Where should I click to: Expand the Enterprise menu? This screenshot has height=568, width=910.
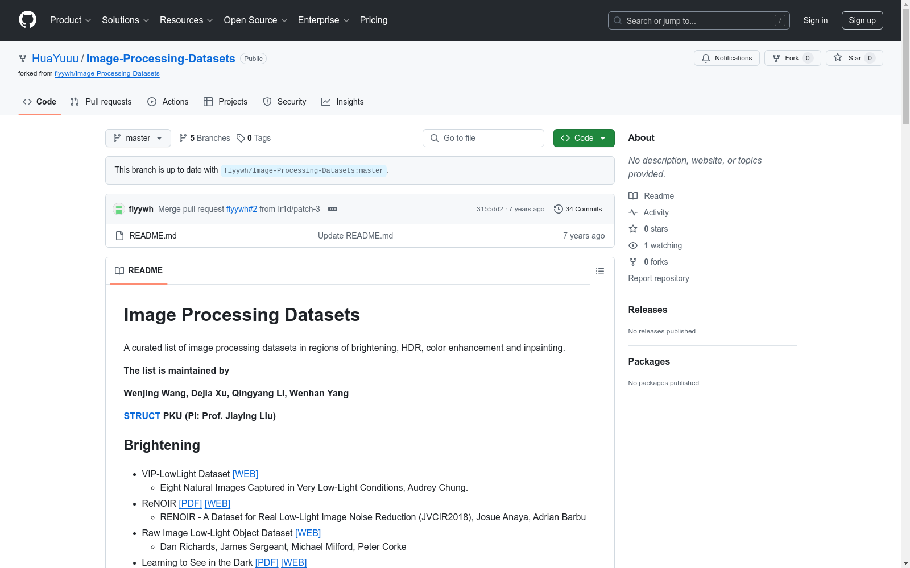click(x=324, y=20)
